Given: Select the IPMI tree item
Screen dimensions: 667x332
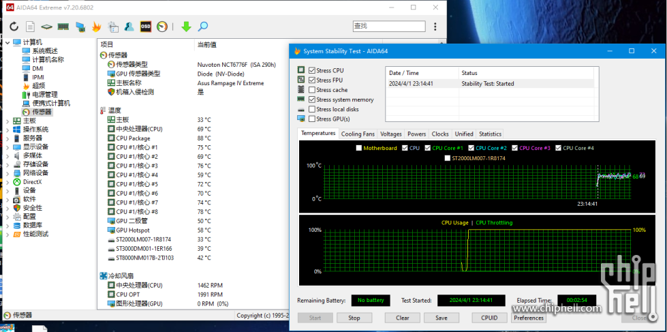Looking at the screenshot, I should [x=33, y=77].
